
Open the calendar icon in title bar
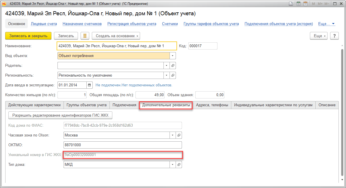305,4
